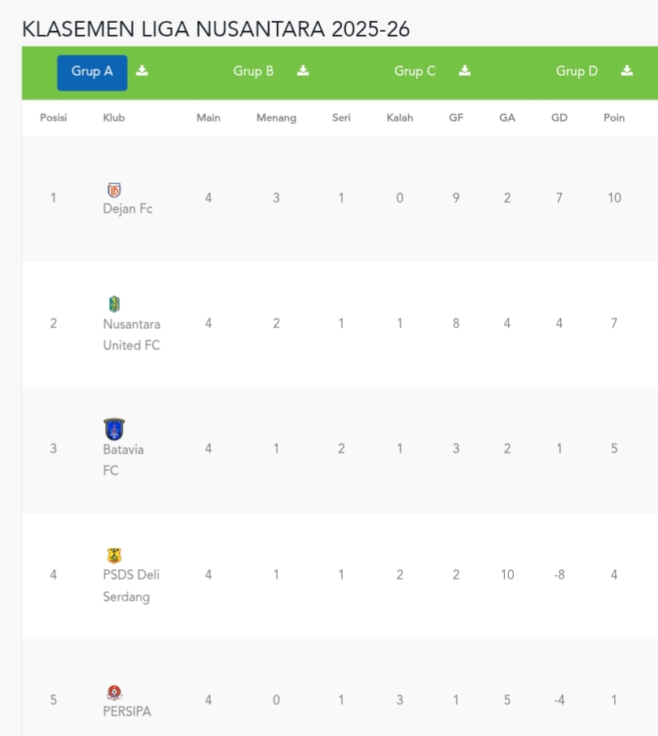The image size is (658, 736).
Task: Click the Nusantara United FC club logo
Action: click(x=114, y=304)
